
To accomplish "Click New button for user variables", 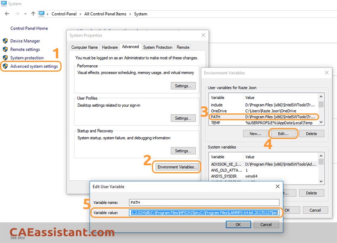I will point(255,134).
